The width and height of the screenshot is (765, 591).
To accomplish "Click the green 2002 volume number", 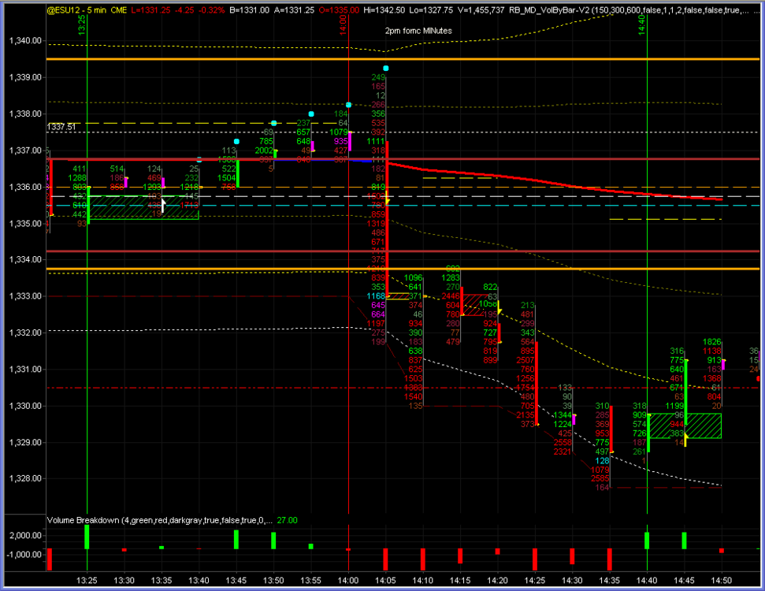I will click(x=263, y=151).
